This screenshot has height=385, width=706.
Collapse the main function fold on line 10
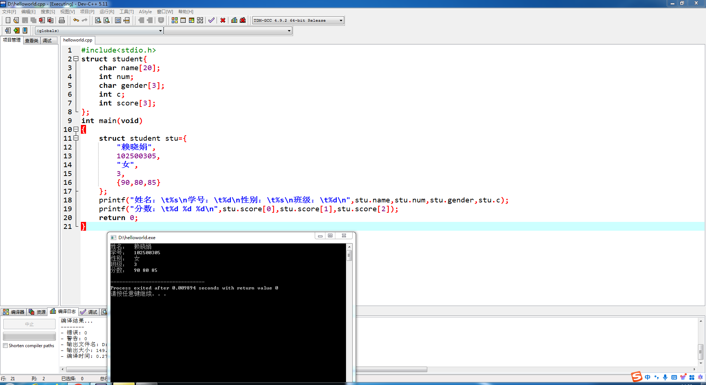pos(76,129)
